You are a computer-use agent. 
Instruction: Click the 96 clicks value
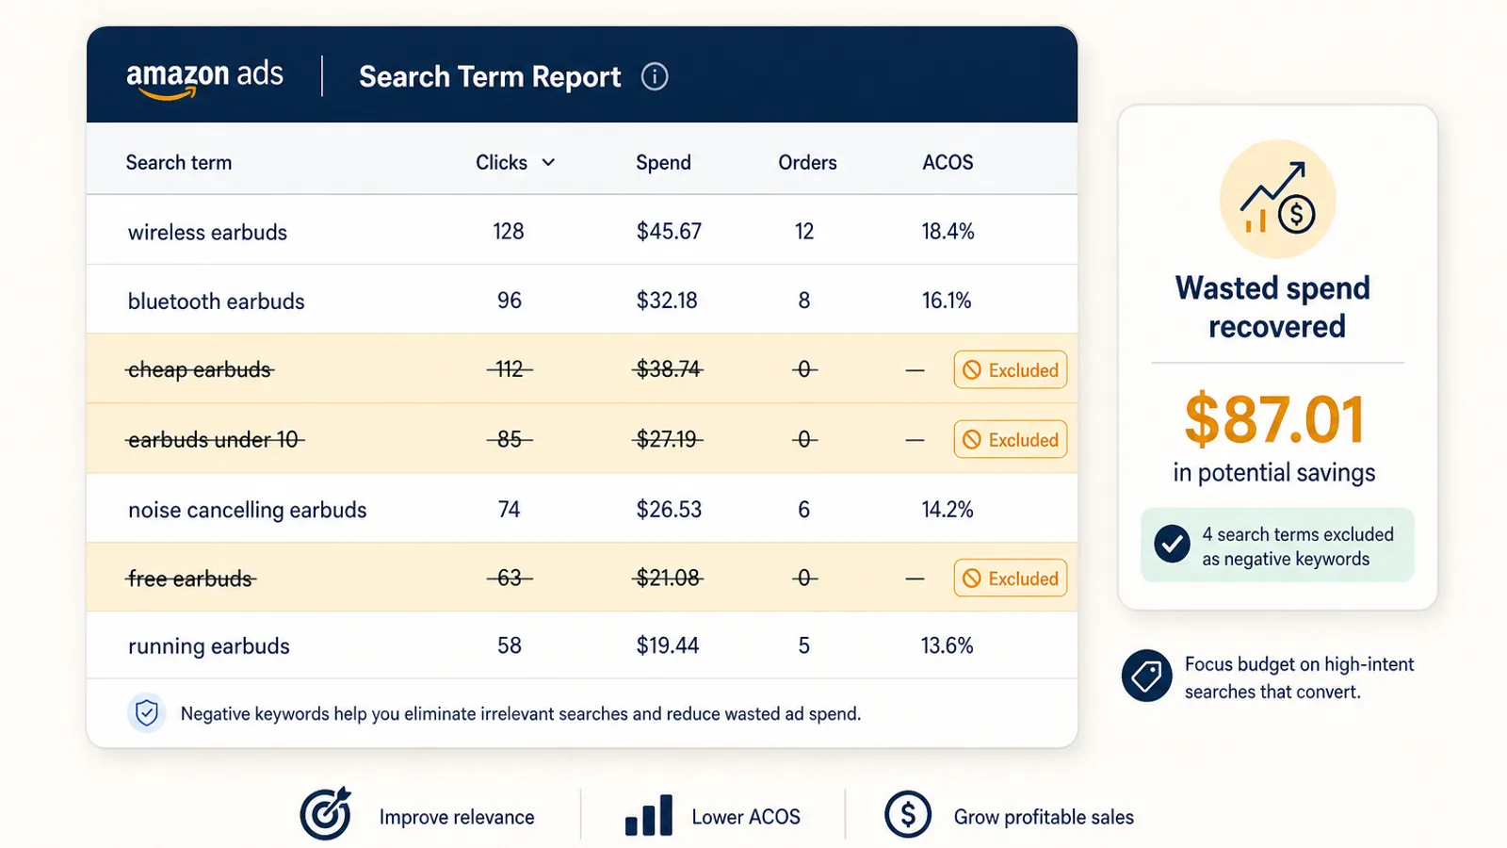click(x=510, y=301)
